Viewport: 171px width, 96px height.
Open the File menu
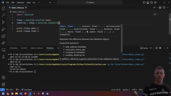(x=7, y=2)
